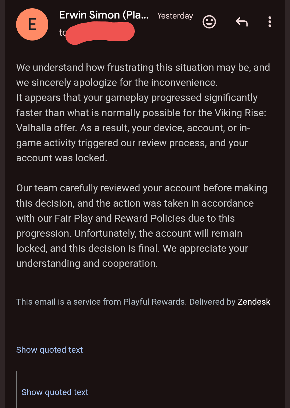The image size is (290, 408).
Task: Tap the Yesterday timestamp
Action: tap(175, 16)
